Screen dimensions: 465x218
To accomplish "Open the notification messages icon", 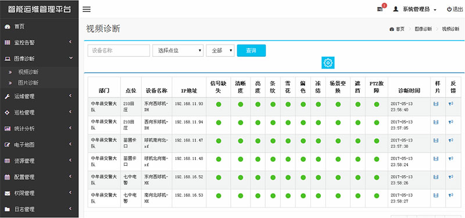I will click(x=380, y=9).
